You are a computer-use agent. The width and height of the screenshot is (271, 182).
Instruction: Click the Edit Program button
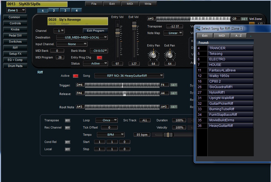tap(95, 31)
